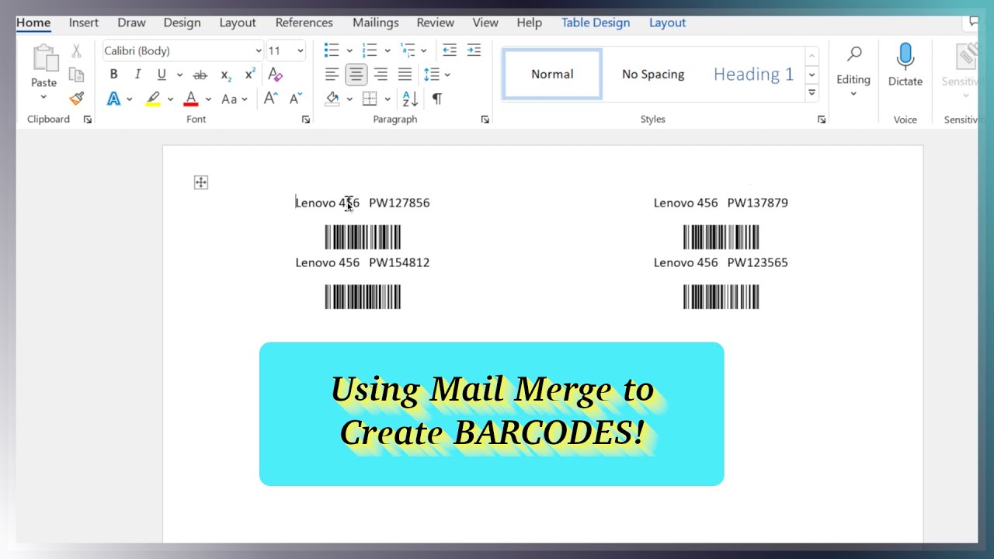The image size is (994, 559).
Task: Apply yellow text highlight color
Action: click(153, 99)
